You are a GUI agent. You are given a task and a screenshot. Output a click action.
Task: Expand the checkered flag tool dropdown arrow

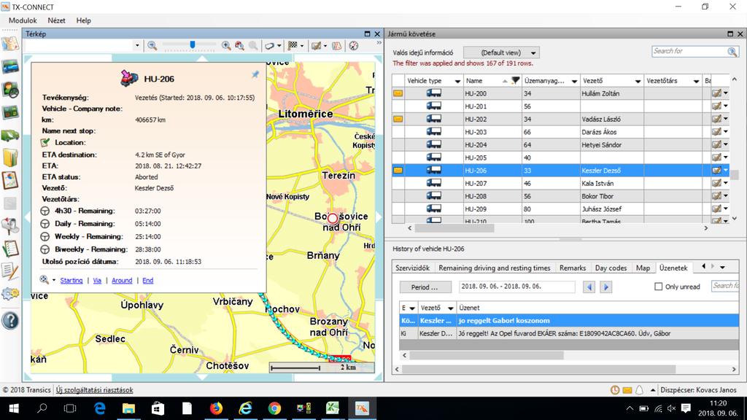pyautogui.click(x=302, y=46)
